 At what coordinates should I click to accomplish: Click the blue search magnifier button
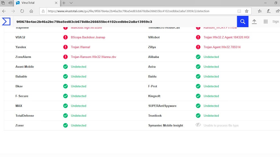point(243,22)
